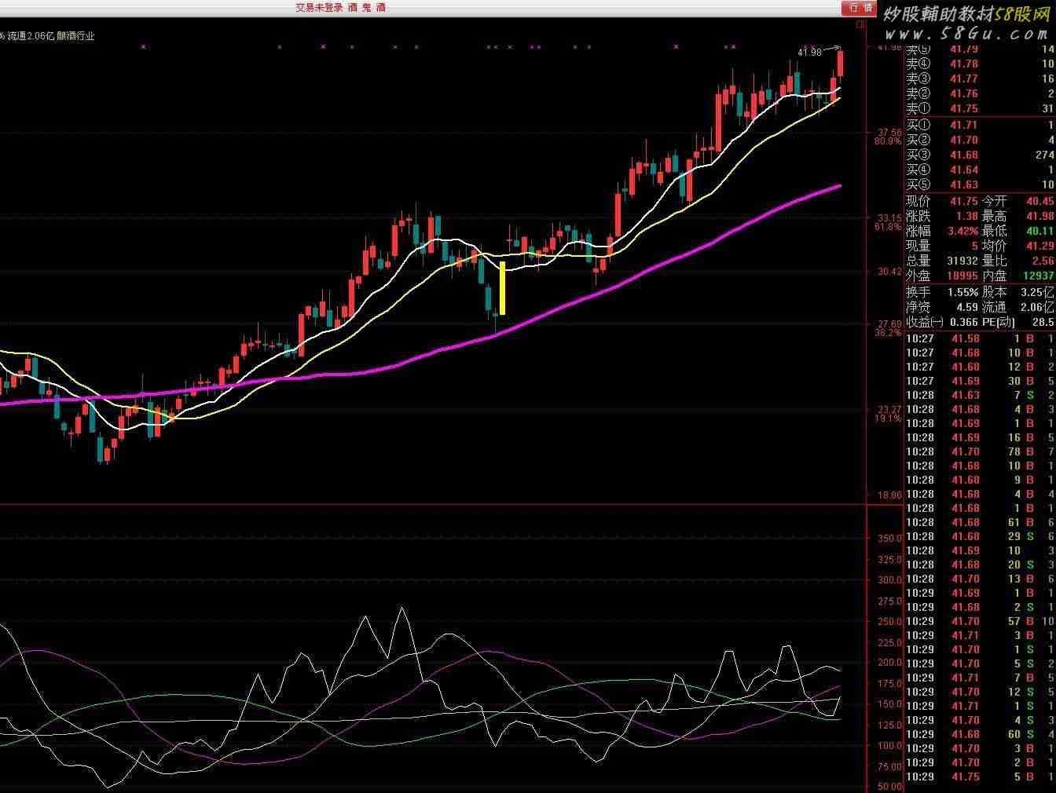Click the small icon below 行情 button
Image resolution: width=1056 pixels, height=793 pixels.
tap(860, 24)
